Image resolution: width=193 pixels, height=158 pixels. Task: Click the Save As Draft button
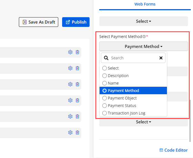pos(39,22)
